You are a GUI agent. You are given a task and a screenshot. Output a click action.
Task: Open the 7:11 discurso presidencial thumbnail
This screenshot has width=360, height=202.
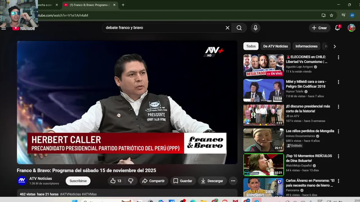(264, 115)
